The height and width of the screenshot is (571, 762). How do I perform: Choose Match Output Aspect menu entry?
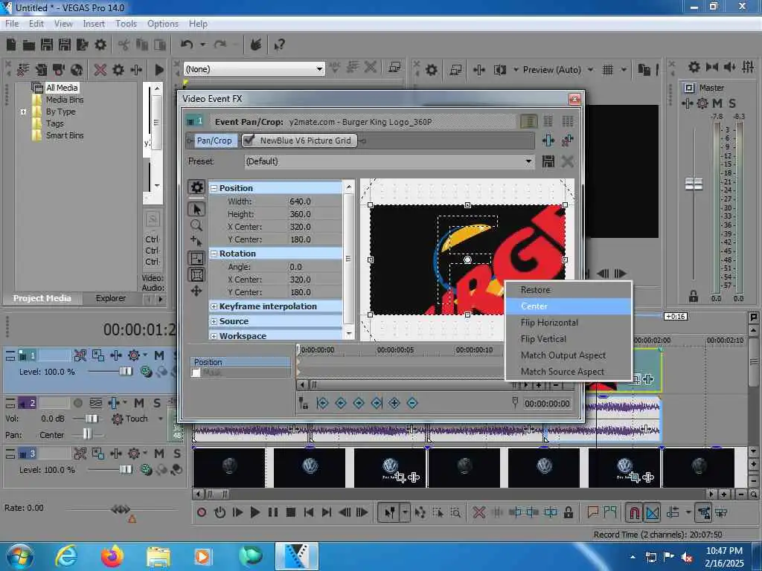click(568, 355)
